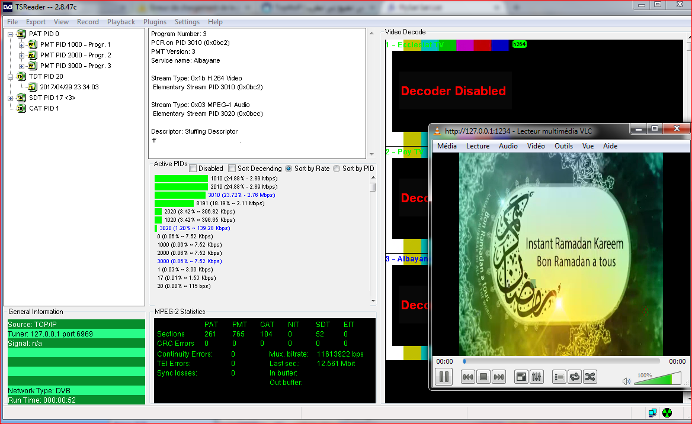692x424 pixels.
Task: Toggle VLC fullscreen mode button
Action: (x=521, y=377)
